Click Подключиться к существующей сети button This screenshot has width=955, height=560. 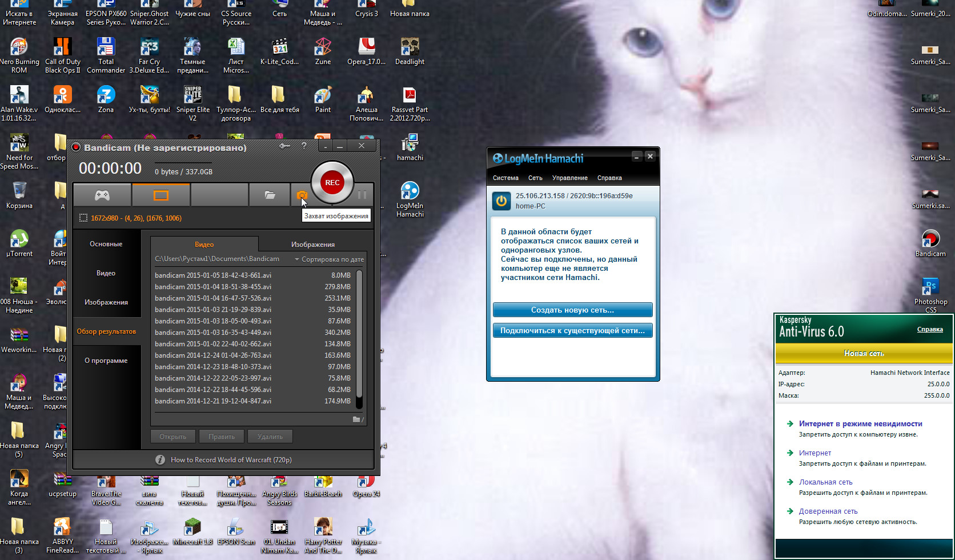(x=572, y=330)
